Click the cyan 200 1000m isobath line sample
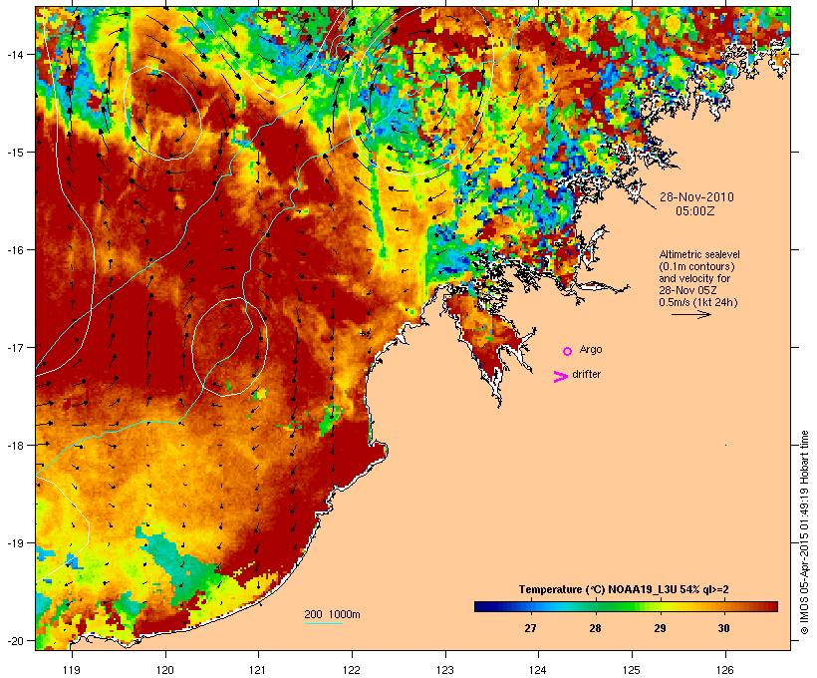The height and width of the screenshot is (678, 817). click(x=323, y=623)
